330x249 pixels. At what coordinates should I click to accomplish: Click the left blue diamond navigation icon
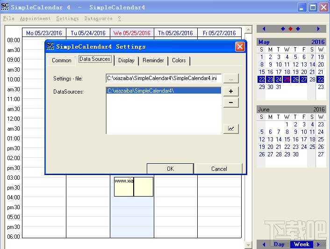click(x=283, y=29)
